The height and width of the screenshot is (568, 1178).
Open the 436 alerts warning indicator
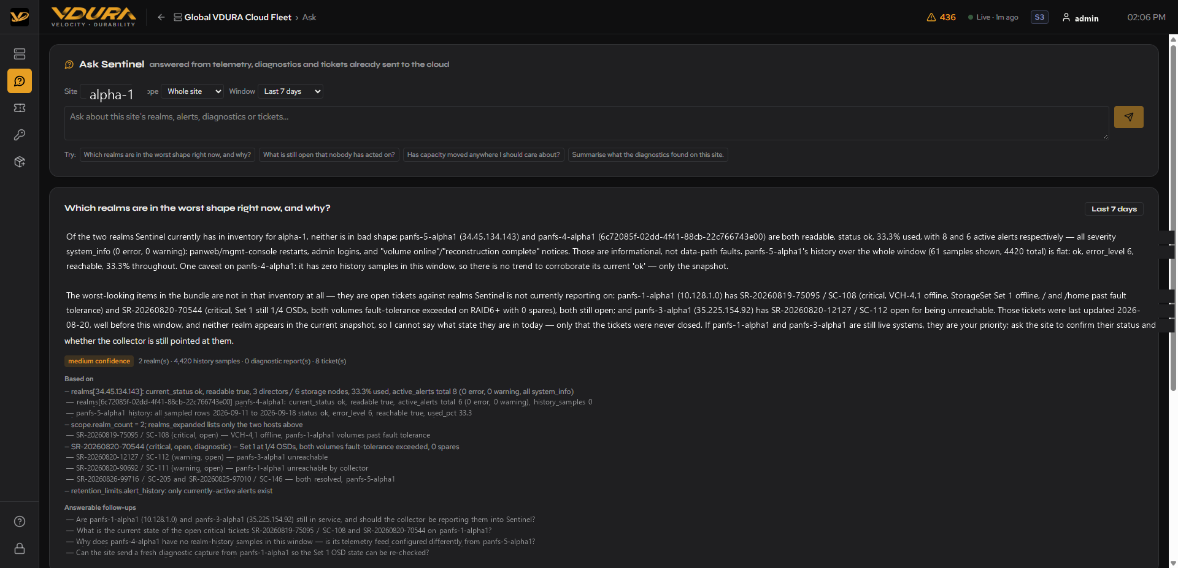(941, 17)
